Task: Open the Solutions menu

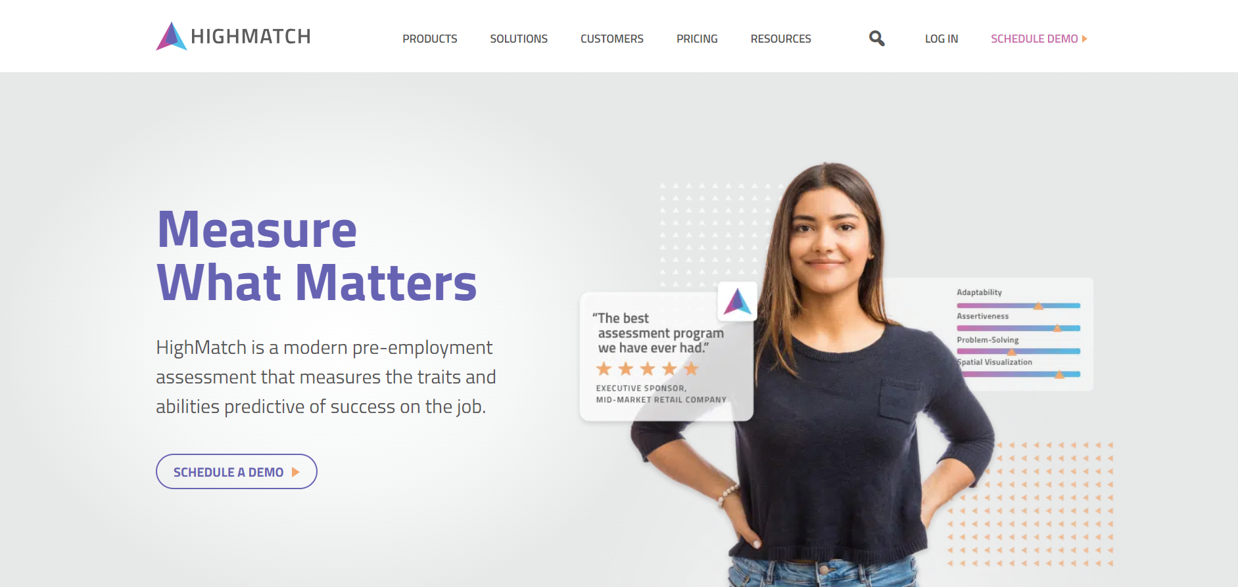Action: pyautogui.click(x=519, y=39)
